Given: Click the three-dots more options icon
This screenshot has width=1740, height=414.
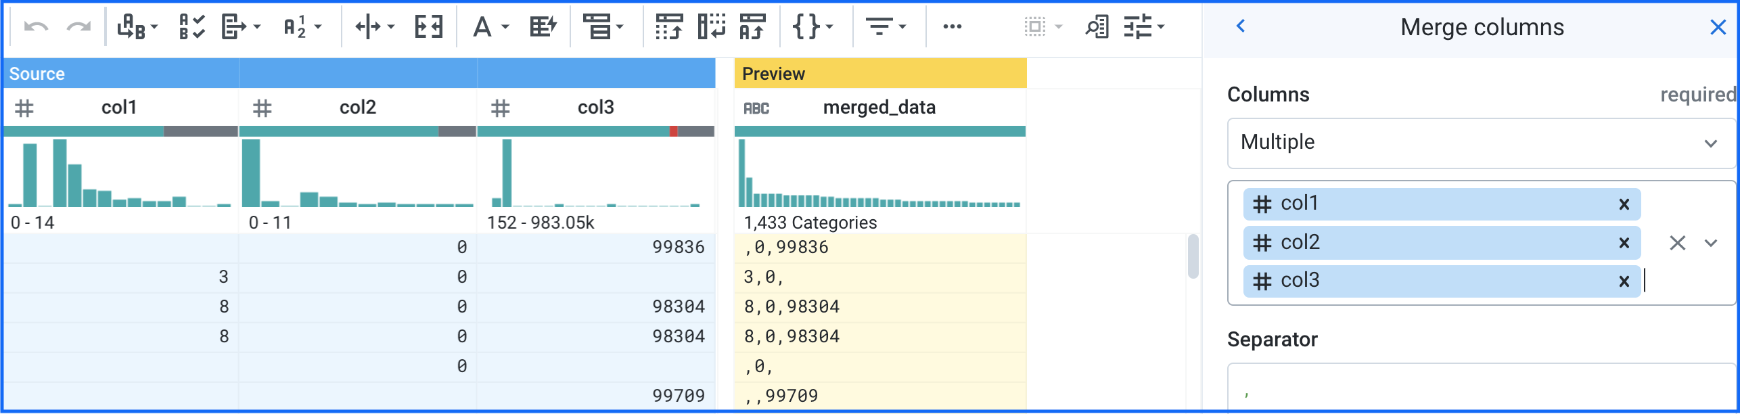Looking at the screenshot, I should coord(952,27).
